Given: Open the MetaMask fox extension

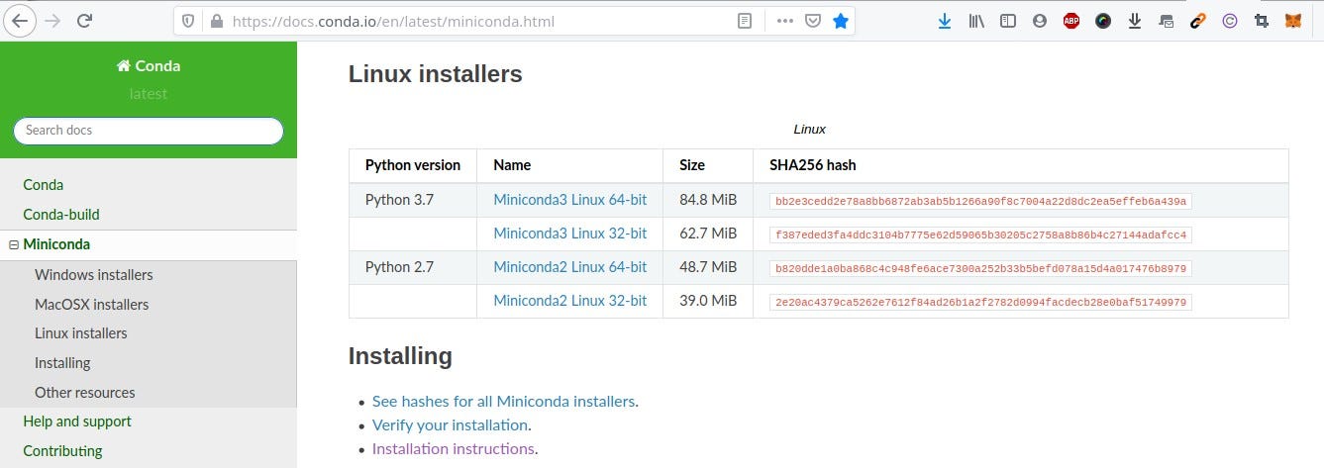Looking at the screenshot, I should (x=1293, y=21).
